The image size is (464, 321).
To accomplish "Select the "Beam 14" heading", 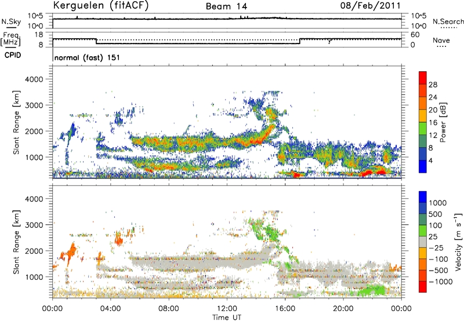I will click(x=226, y=6).
